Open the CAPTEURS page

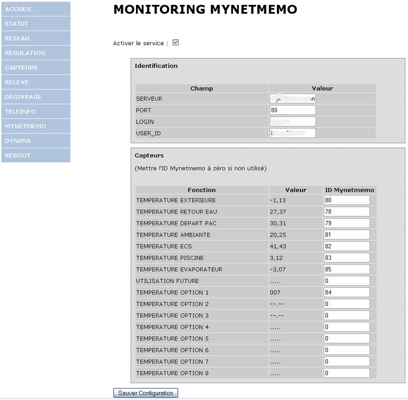coord(36,67)
